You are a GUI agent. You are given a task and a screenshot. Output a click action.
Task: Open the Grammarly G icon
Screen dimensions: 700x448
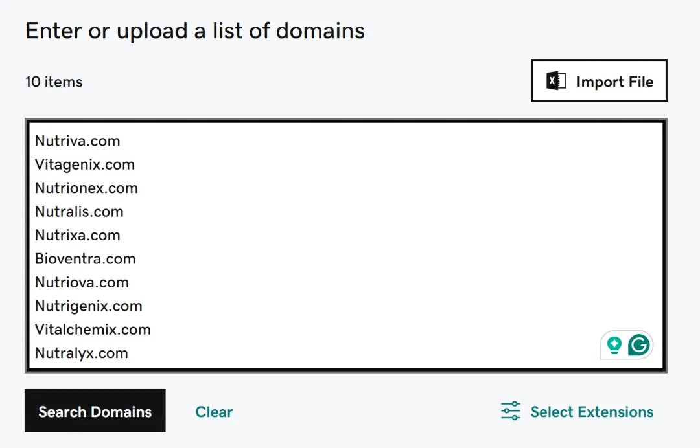click(638, 345)
